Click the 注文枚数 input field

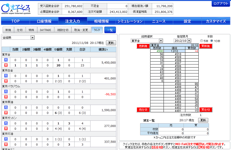point(197,115)
